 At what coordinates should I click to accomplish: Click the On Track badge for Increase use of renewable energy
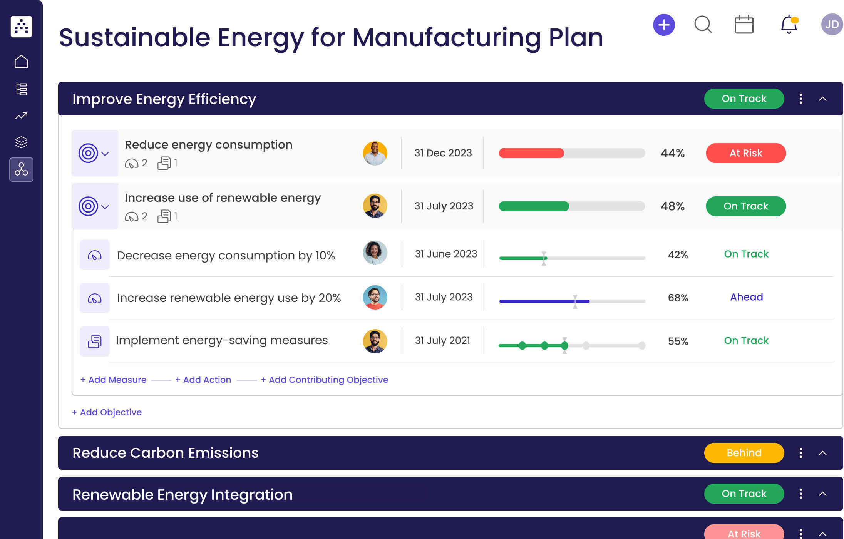point(745,206)
